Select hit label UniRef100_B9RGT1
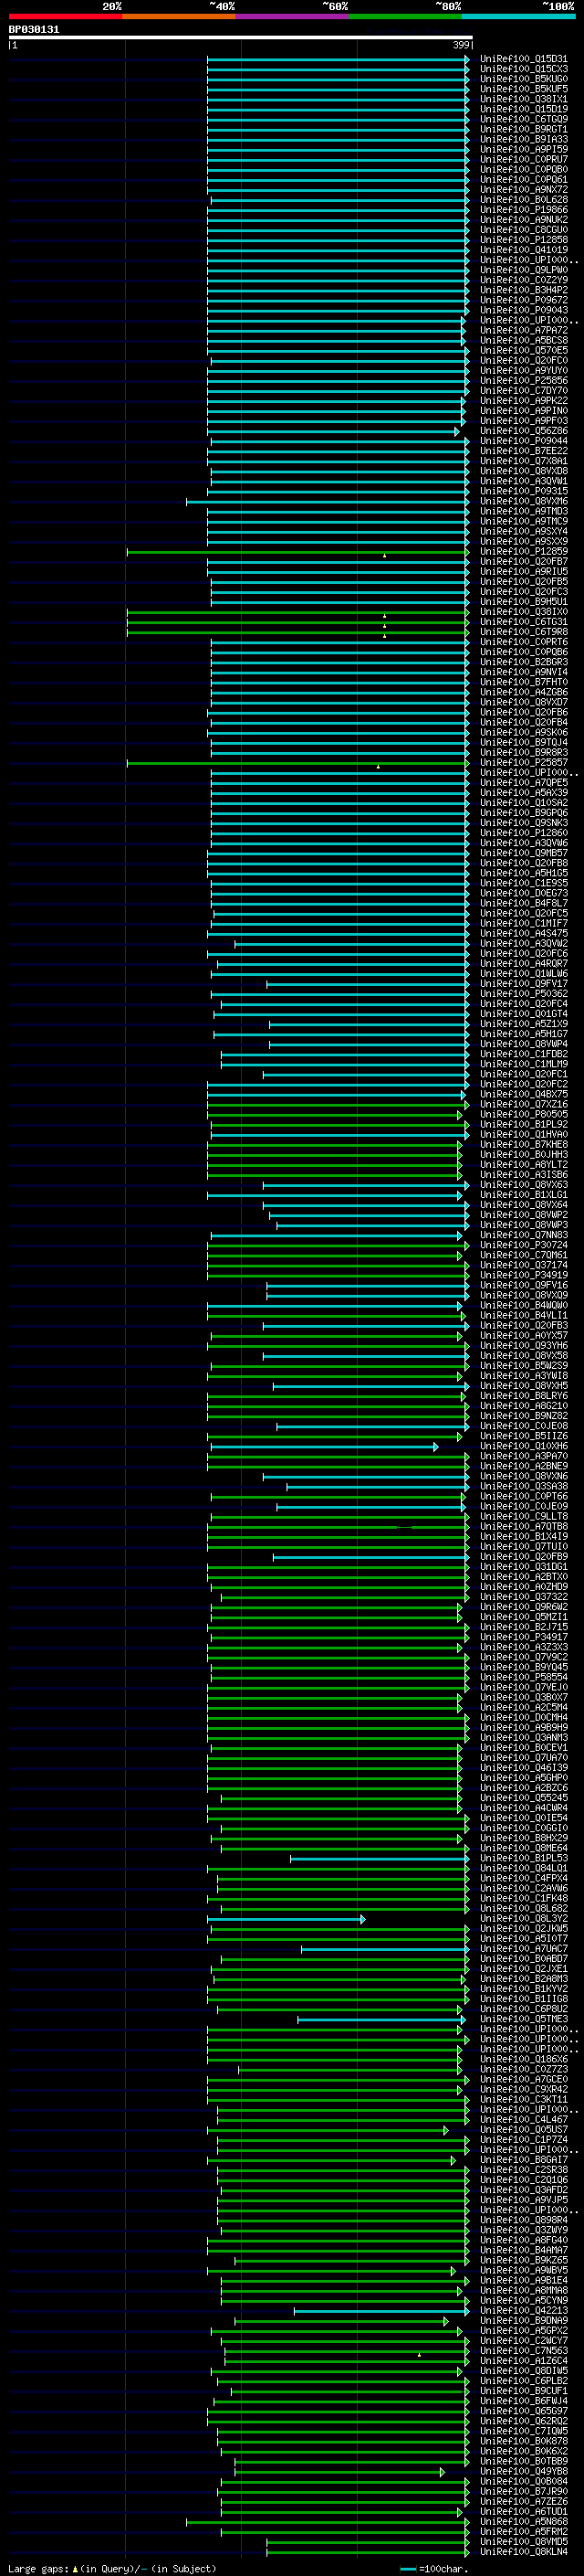 click(524, 130)
